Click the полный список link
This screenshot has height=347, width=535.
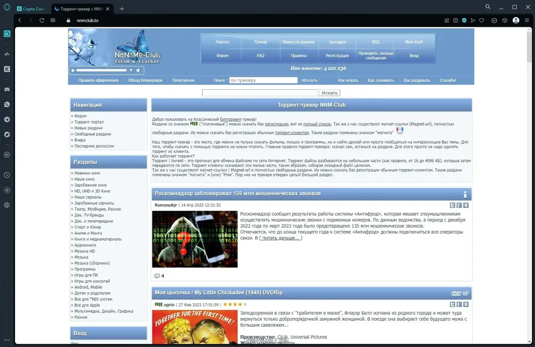317,124
